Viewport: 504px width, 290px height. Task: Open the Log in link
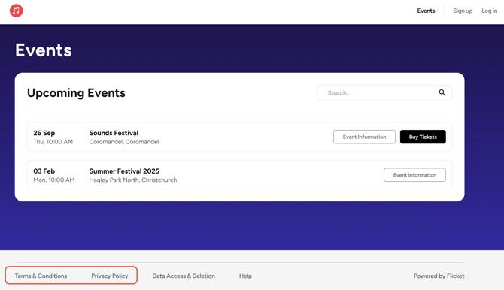(x=489, y=11)
